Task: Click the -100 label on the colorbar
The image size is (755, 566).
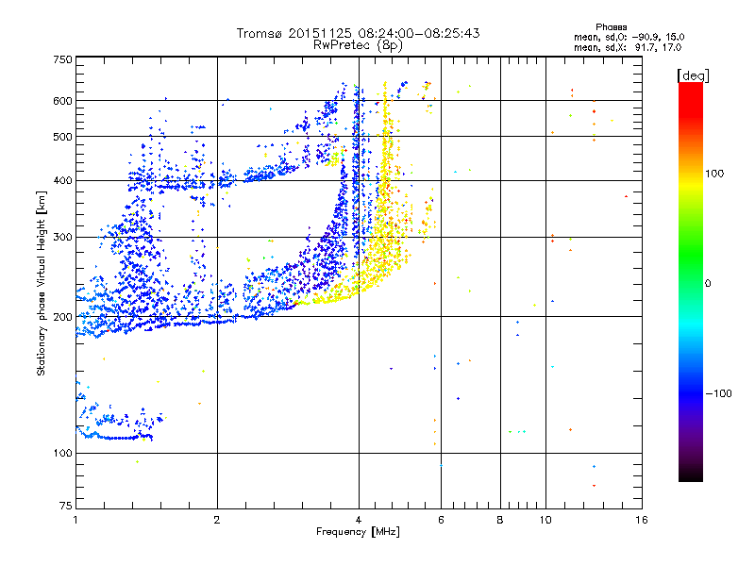Action: pos(718,393)
